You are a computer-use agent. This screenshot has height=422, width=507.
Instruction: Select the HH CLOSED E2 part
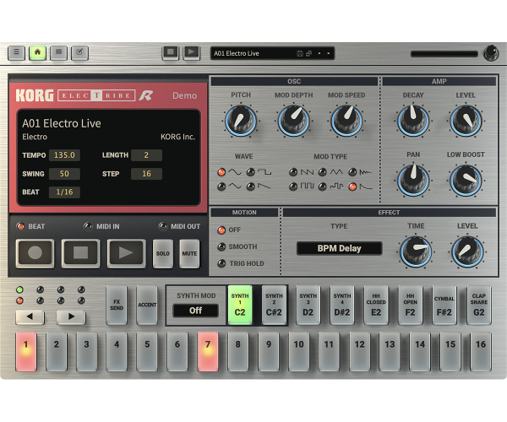(x=376, y=305)
